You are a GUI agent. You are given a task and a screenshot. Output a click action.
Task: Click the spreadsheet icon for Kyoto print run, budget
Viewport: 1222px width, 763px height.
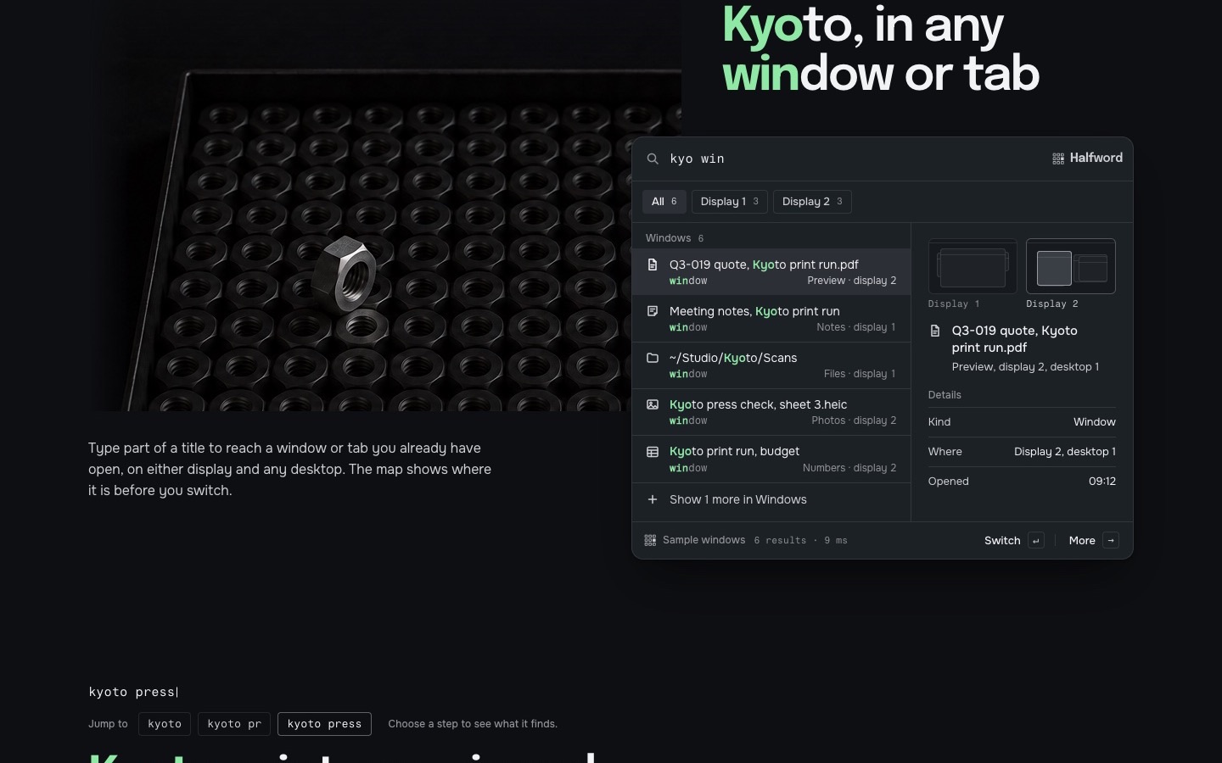[653, 452]
